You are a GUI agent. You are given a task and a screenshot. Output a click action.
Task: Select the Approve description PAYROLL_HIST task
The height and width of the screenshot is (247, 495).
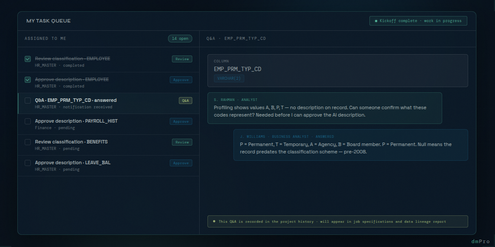(76, 121)
